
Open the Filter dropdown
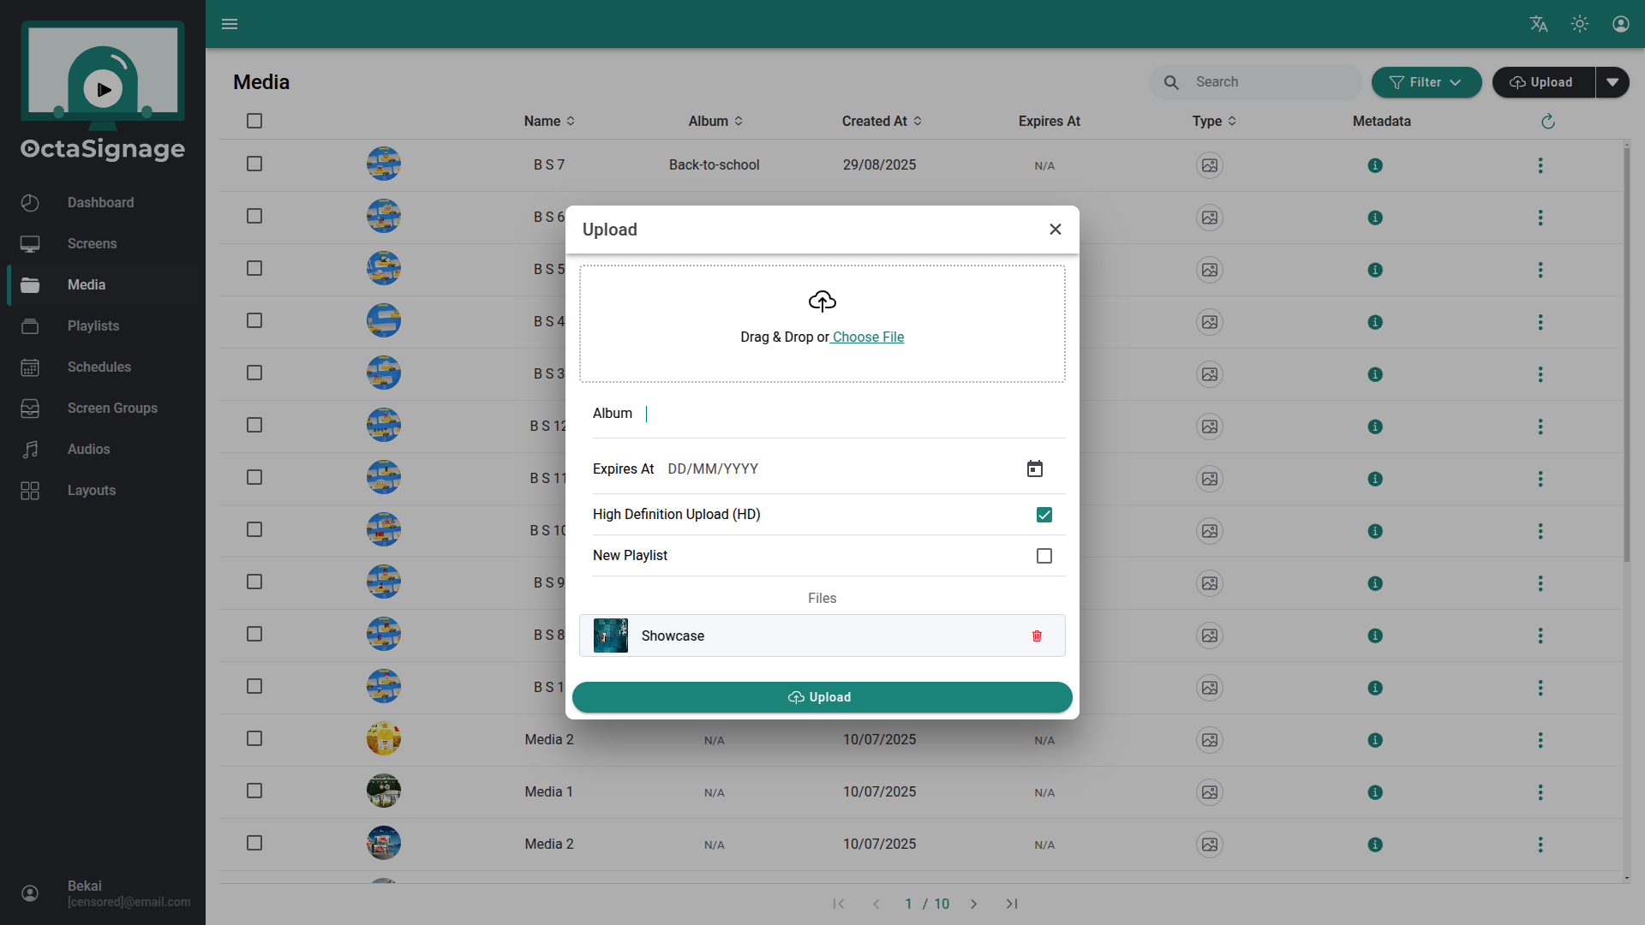[1426, 82]
